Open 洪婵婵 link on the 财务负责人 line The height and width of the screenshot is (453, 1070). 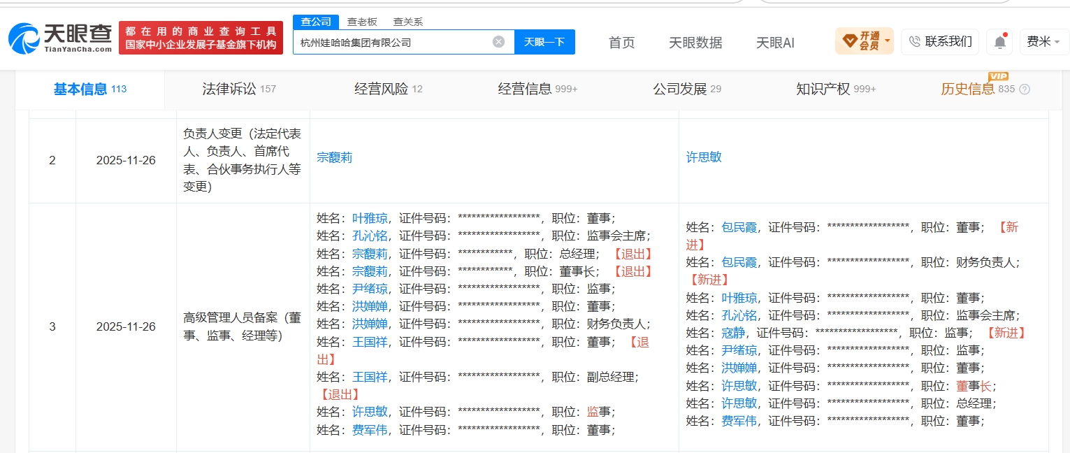(x=370, y=324)
